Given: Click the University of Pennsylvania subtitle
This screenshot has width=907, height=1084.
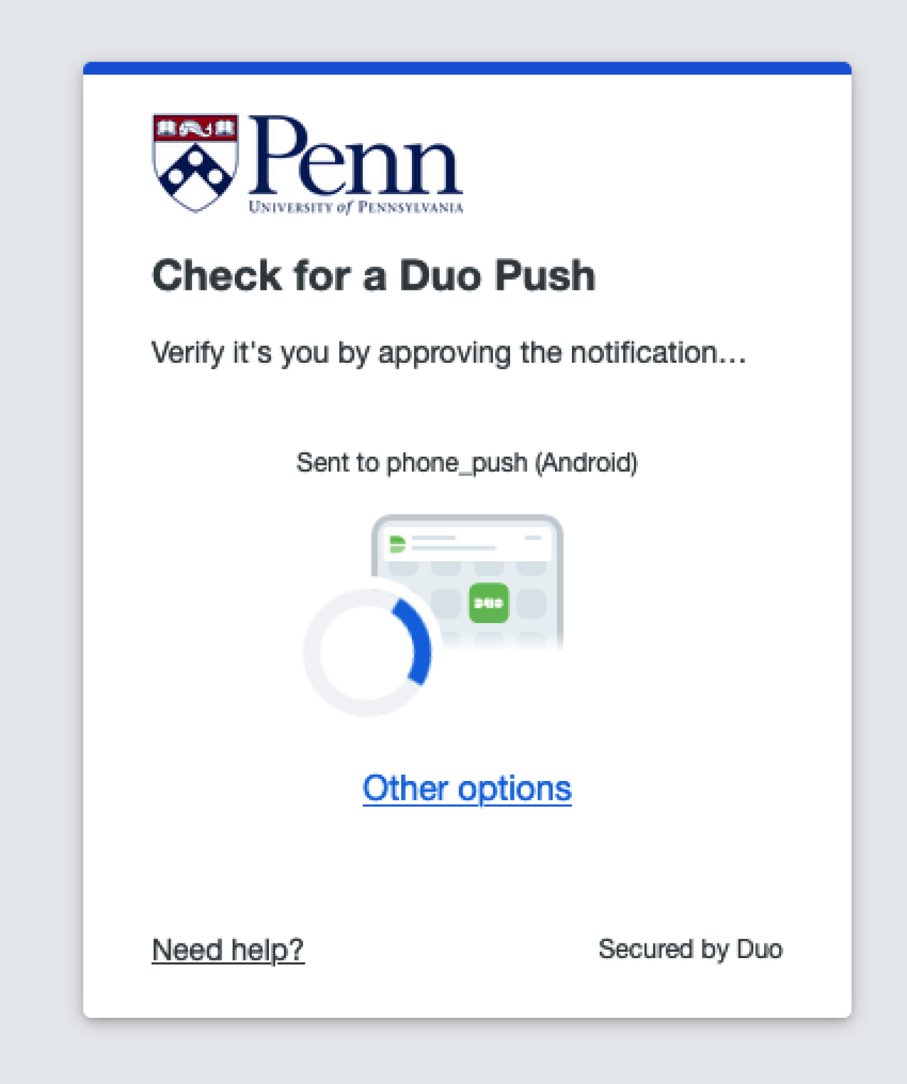Looking at the screenshot, I should [x=356, y=207].
